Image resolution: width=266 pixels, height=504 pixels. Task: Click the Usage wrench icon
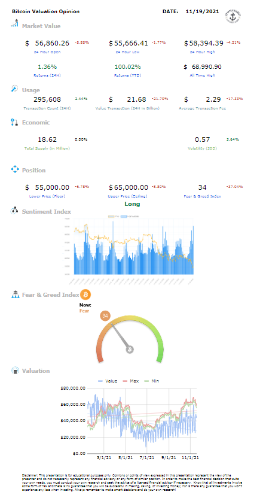coord(14,89)
